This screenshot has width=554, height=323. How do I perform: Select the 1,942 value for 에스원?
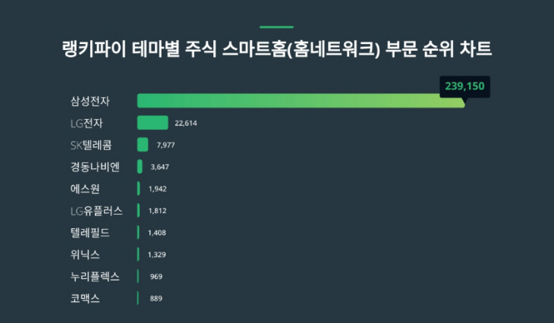coord(158,189)
